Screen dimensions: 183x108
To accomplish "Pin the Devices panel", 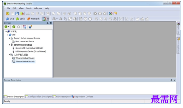I will point(48,23).
